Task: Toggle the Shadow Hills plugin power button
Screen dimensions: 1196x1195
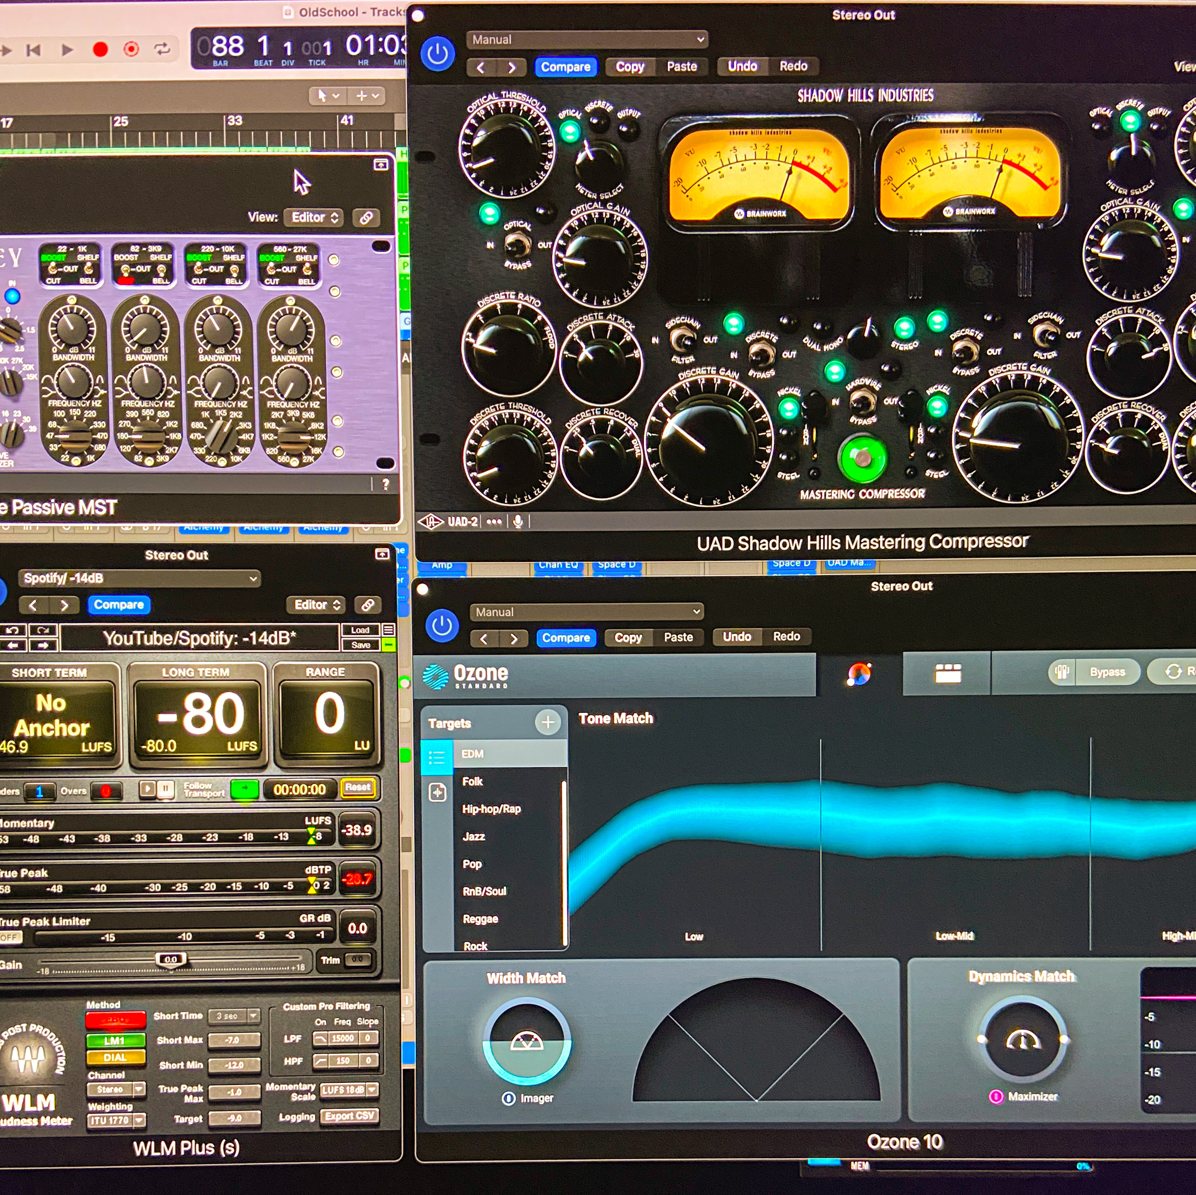Action: pyautogui.click(x=438, y=54)
